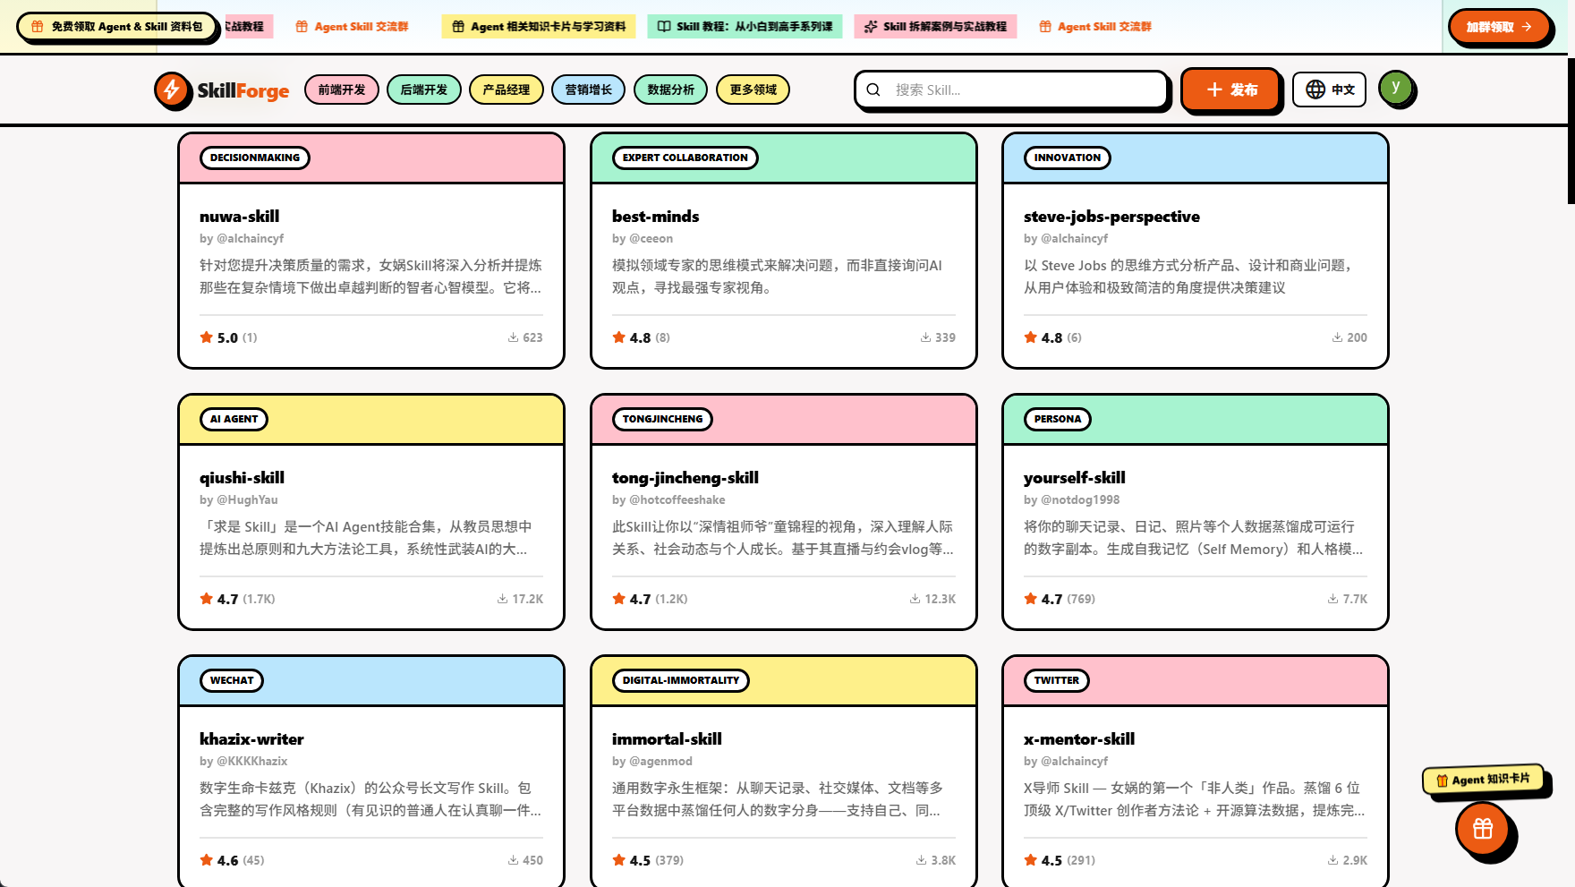This screenshot has height=887, width=1575.
Task: Open author @ceeon on best-minds card
Action: click(651, 238)
